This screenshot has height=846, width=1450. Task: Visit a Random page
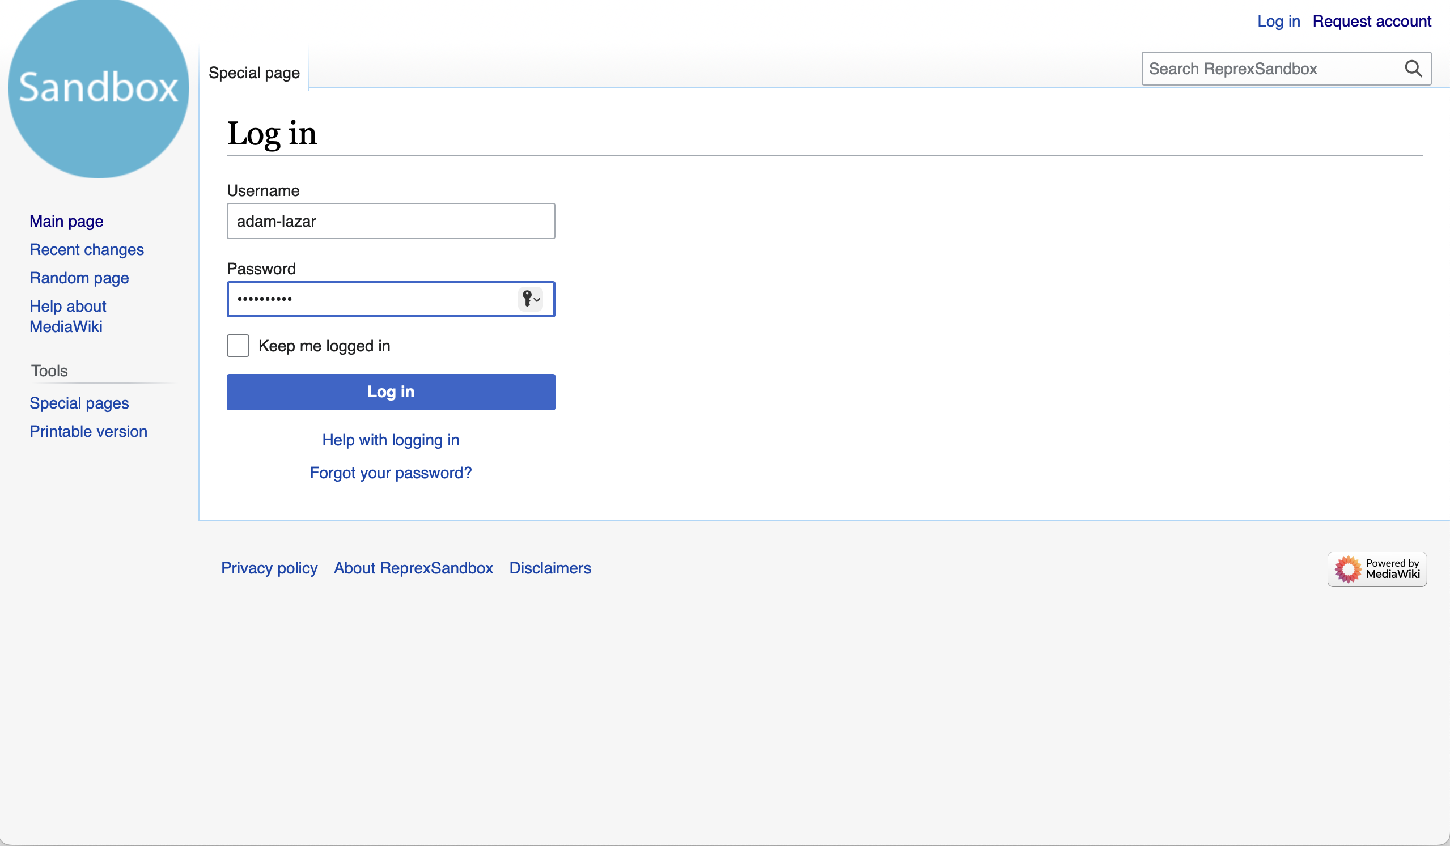click(x=79, y=278)
